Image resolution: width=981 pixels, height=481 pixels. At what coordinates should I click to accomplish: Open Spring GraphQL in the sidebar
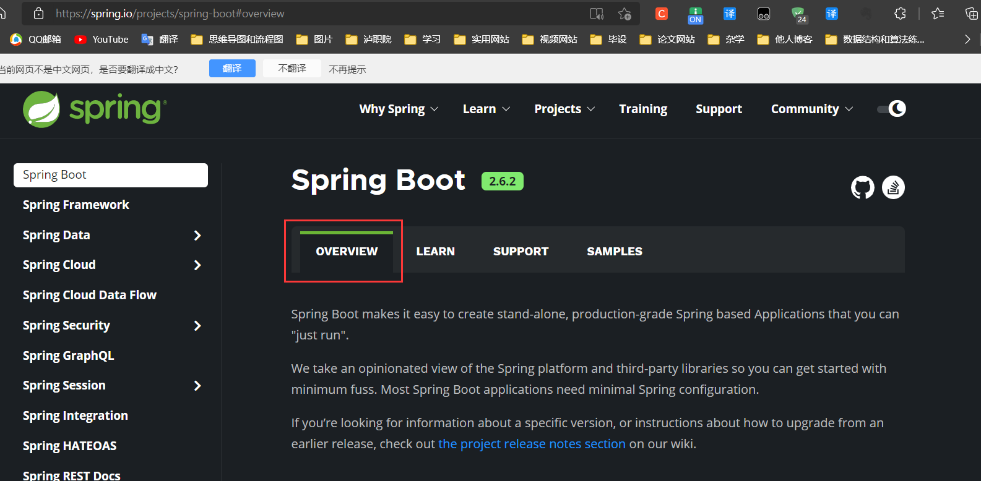[x=68, y=355]
